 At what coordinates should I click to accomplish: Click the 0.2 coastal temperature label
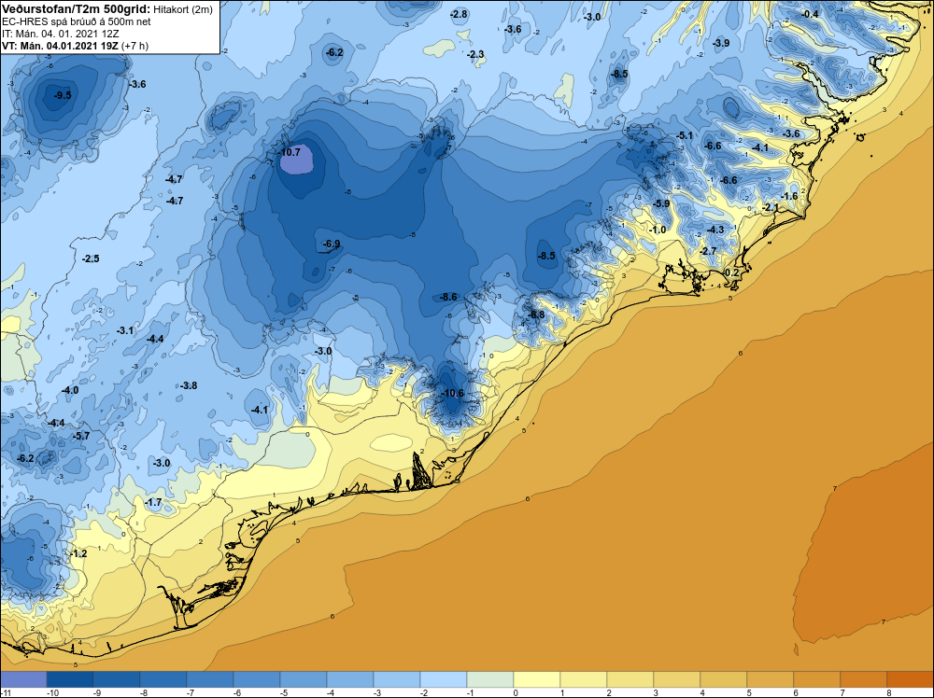pos(731,272)
